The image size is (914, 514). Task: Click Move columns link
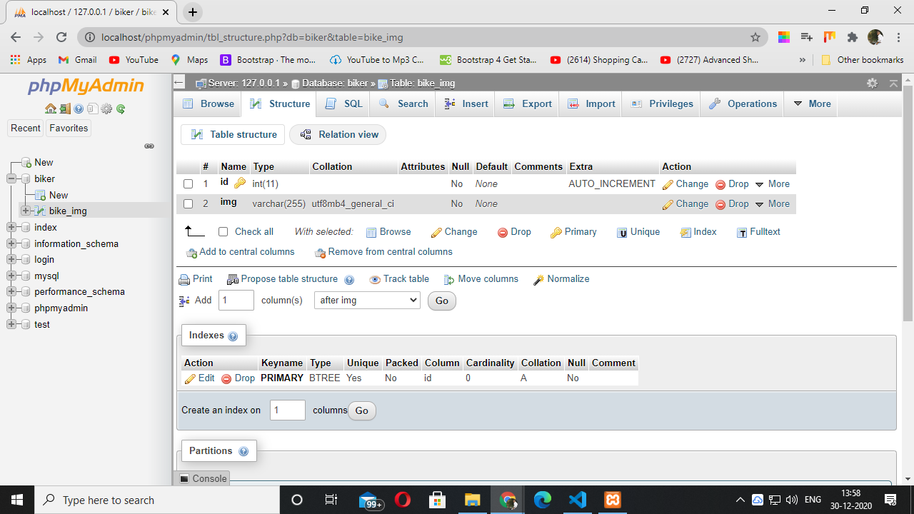point(481,279)
